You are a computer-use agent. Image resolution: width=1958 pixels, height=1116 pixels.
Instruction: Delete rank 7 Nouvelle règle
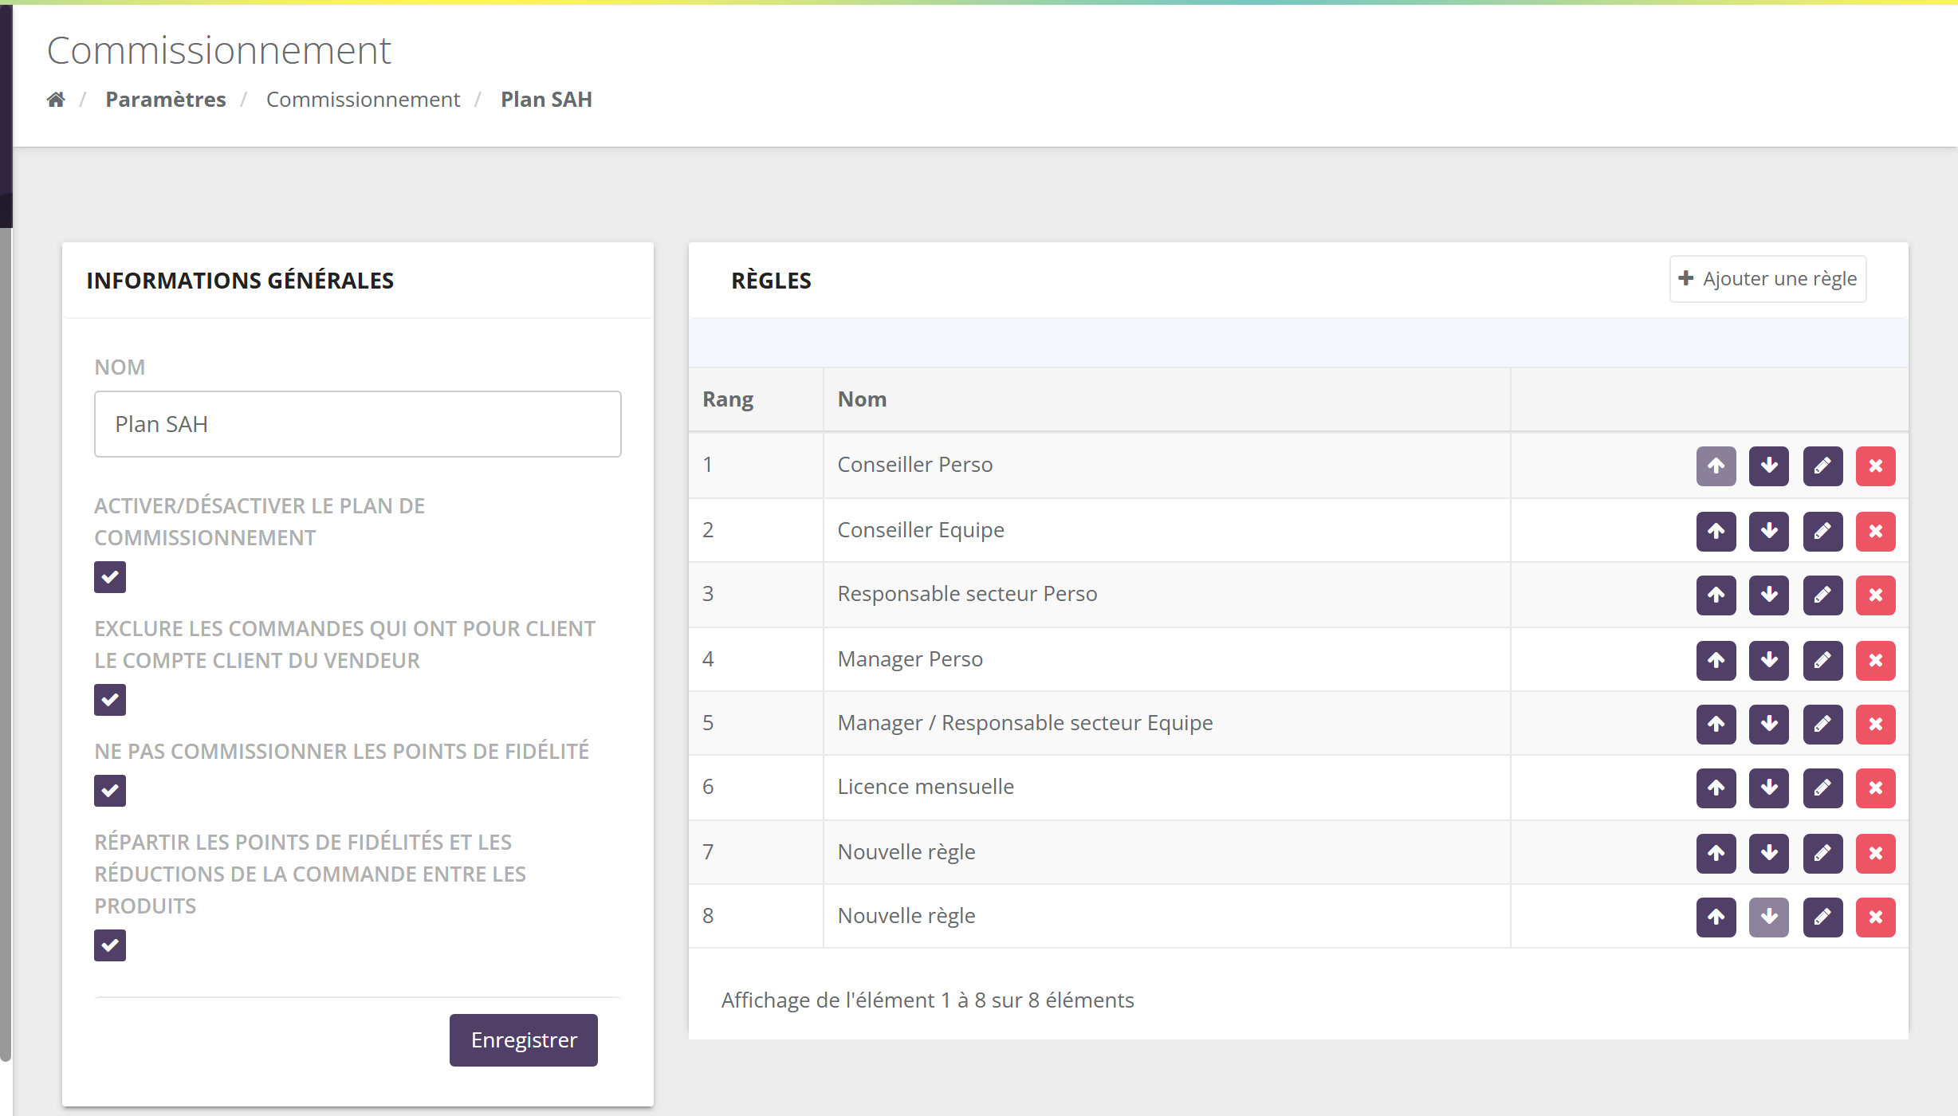pos(1875,853)
